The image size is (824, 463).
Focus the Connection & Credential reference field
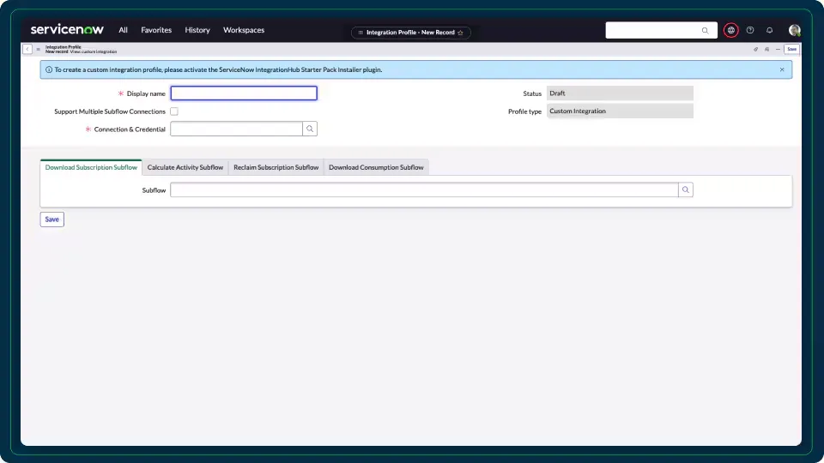[237, 129]
